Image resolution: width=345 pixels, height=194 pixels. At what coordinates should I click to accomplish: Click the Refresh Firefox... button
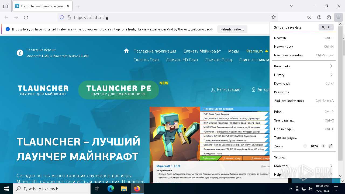[x=232, y=29]
